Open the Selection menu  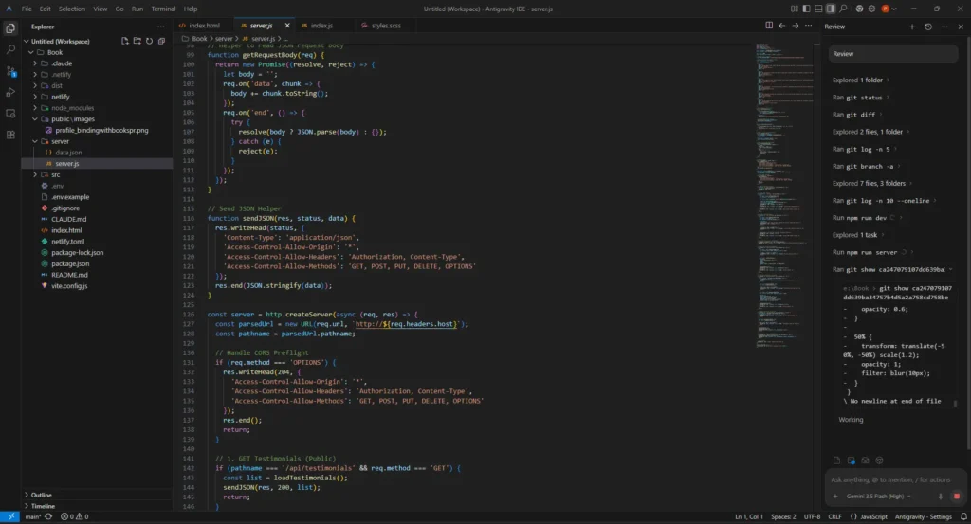pos(72,9)
